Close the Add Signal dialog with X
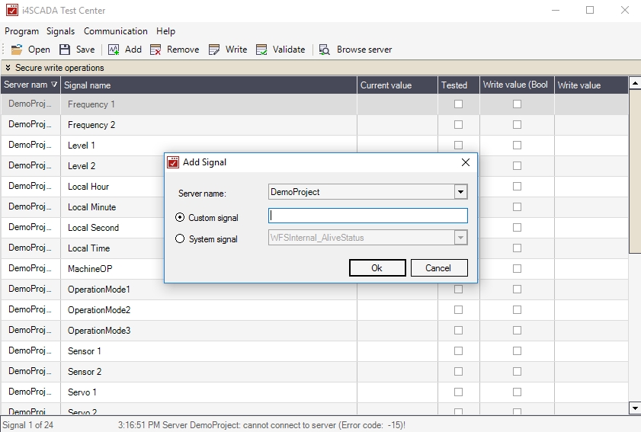This screenshot has height=432, width=641. coord(466,162)
